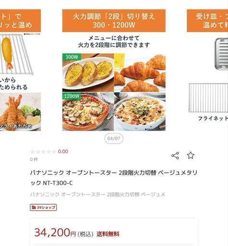The image size is (228, 246).
Task: Select the 1200W pizza photo
Action: click(88, 111)
